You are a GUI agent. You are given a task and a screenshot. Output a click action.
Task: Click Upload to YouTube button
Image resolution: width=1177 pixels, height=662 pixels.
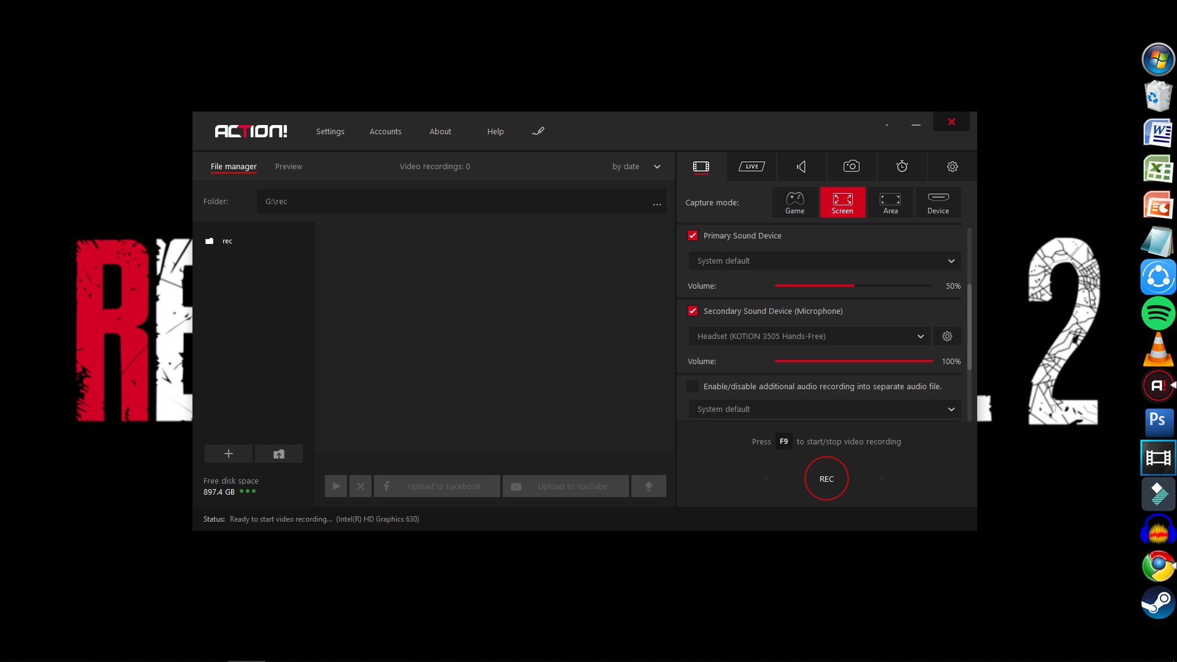[x=566, y=486]
